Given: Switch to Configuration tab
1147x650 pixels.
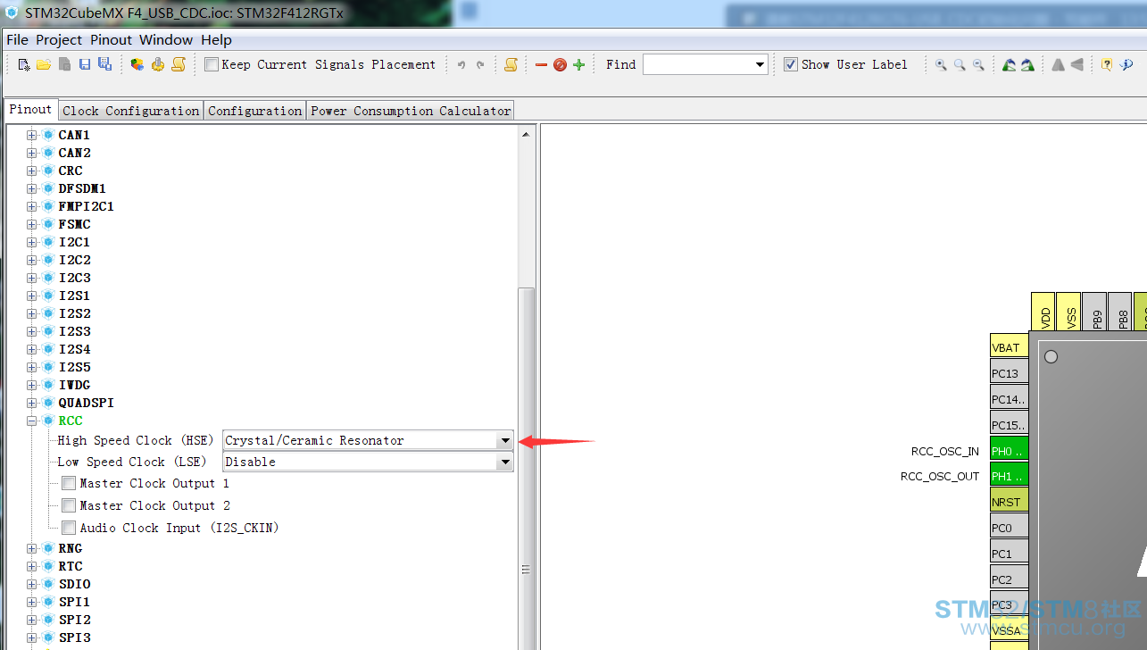Looking at the screenshot, I should (x=255, y=111).
